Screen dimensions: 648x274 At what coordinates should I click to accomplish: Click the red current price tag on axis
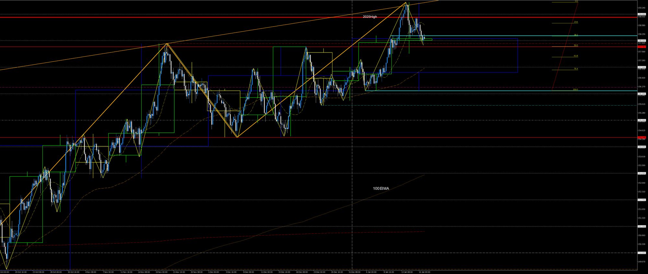pos(642,47)
